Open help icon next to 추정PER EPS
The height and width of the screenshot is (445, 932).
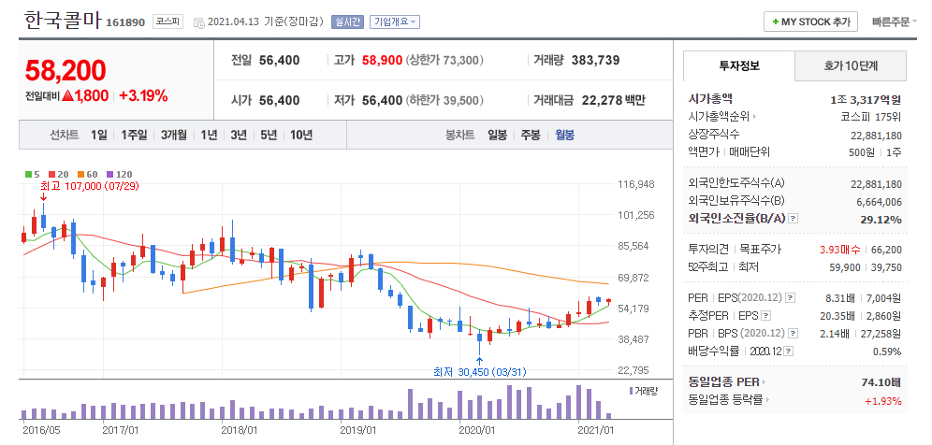click(766, 315)
